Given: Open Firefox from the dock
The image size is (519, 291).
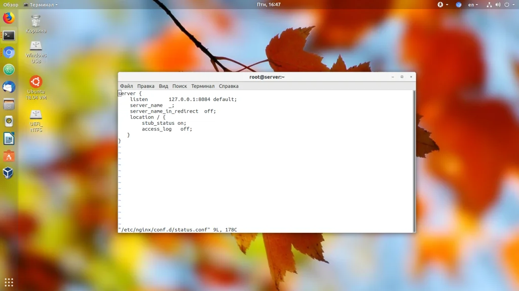Looking at the screenshot, I should (x=9, y=18).
